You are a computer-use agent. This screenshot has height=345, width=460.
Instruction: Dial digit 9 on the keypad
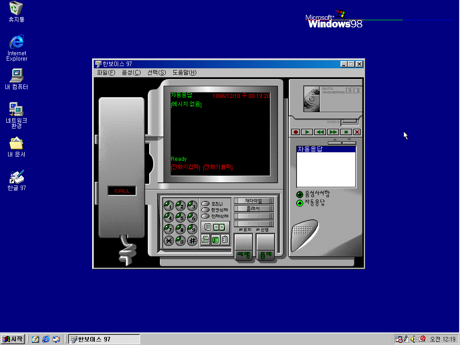point(192,229)
